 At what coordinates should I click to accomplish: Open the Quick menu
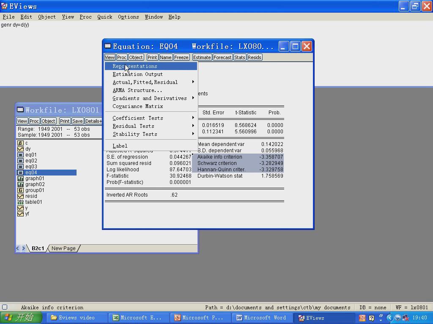pos(105,17)
